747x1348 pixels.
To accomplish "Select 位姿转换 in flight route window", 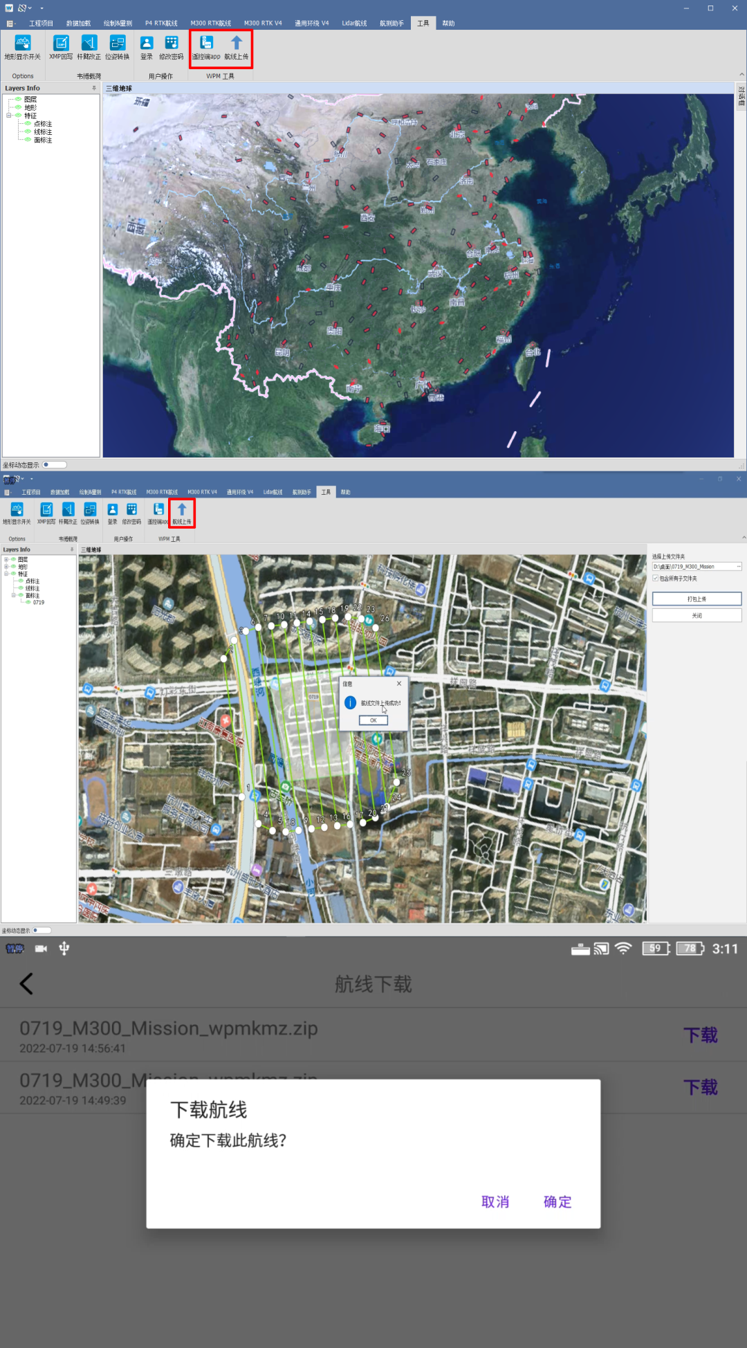I will [90, 509].
